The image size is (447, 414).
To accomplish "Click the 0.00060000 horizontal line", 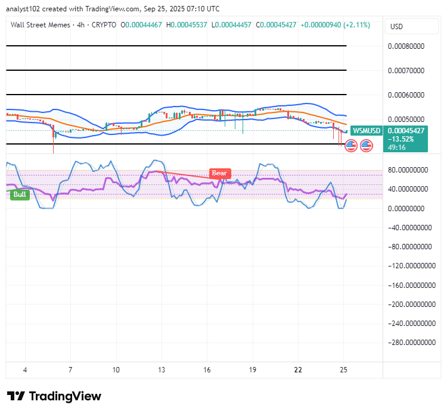I will coord(176,95).
